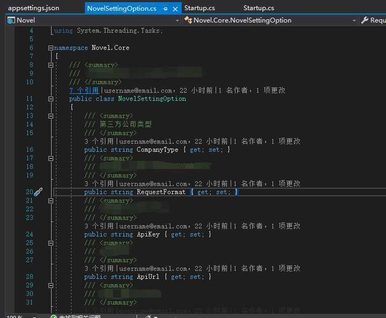The width and height of the screenshot is (386, 318).
Task: Click line number 24 in the margin
Action: pos(30,234)
